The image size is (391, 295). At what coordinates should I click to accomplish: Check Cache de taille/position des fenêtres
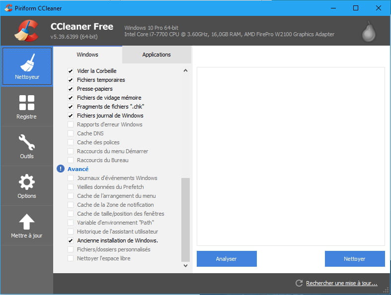click(71, 214)
